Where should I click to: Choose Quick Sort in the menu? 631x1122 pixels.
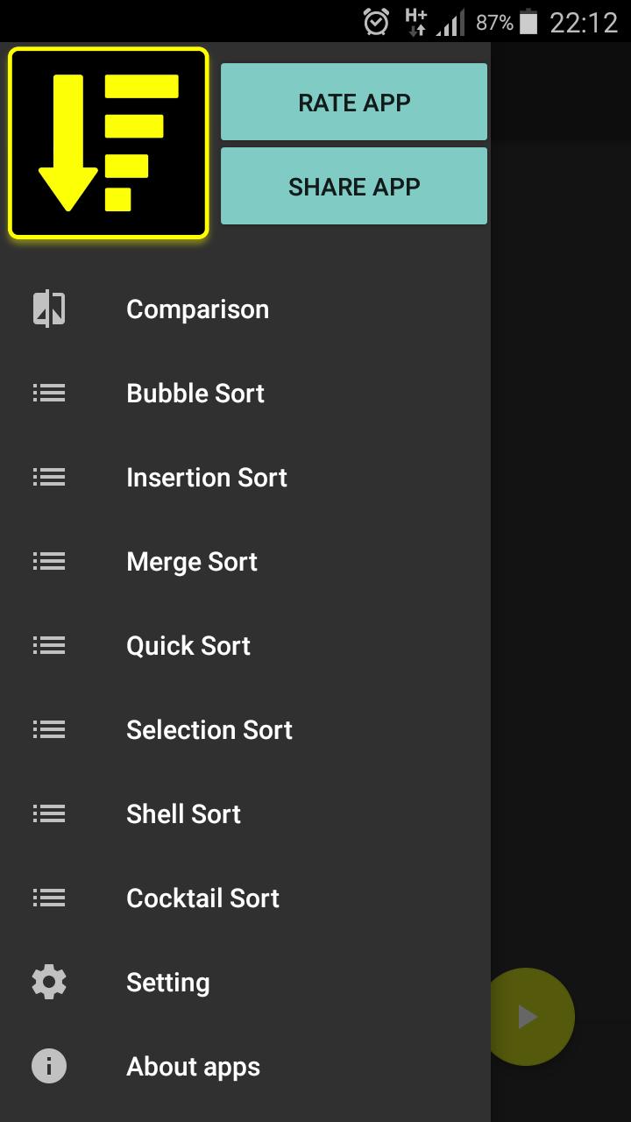click(x=245, y=645)
